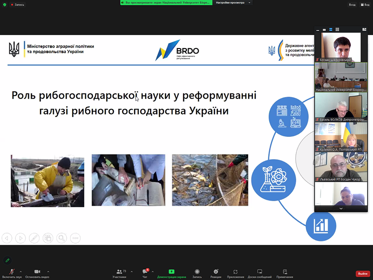Expand the caret next to Участники

pyautogui.click(x=131, y=271)
